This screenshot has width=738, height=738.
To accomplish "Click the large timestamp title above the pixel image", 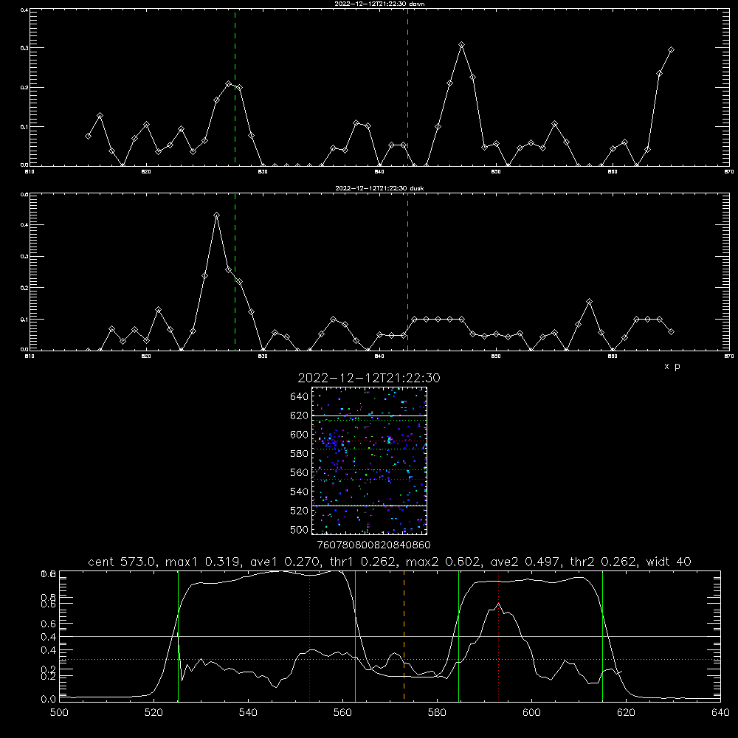I will [369, 378].
